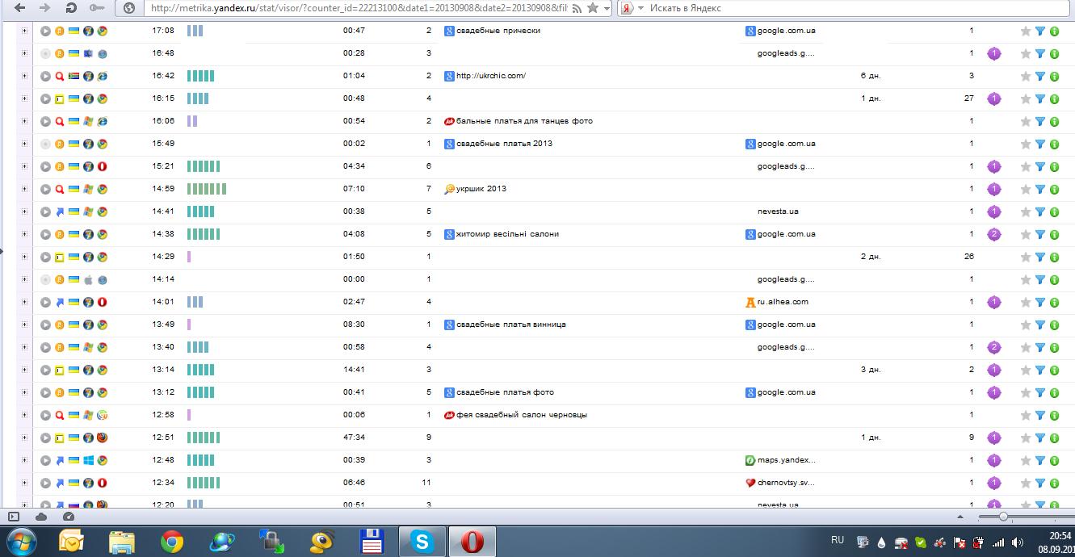Open the Windows Start menu

click(21, 541)
